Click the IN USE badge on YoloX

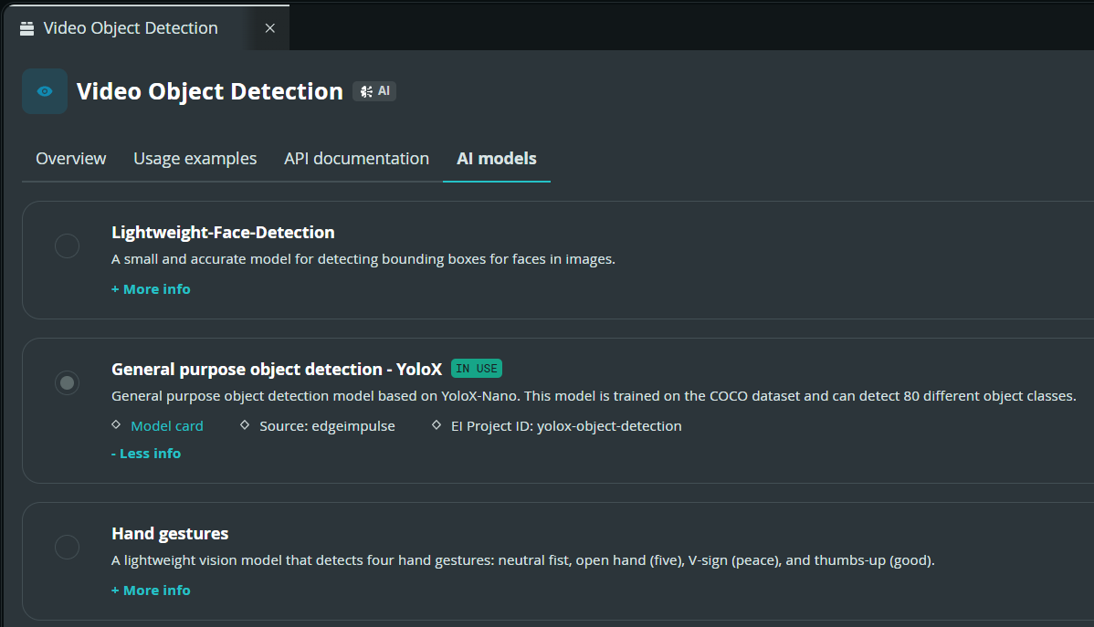coord(477,368)
